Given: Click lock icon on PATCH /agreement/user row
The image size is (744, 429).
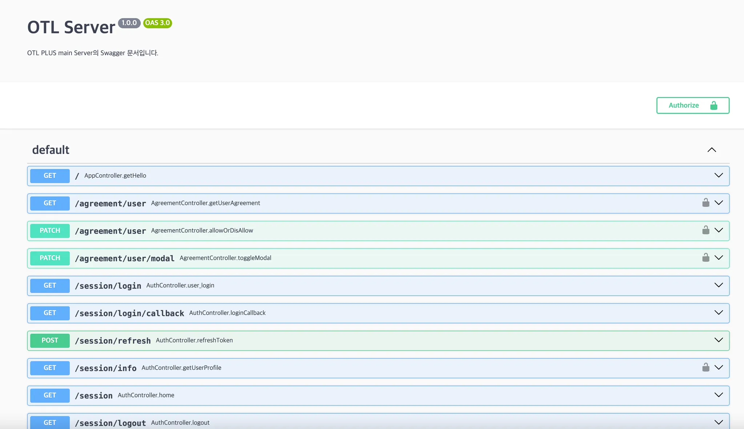Looking at the screenshot, I should (x=705, y=230).
